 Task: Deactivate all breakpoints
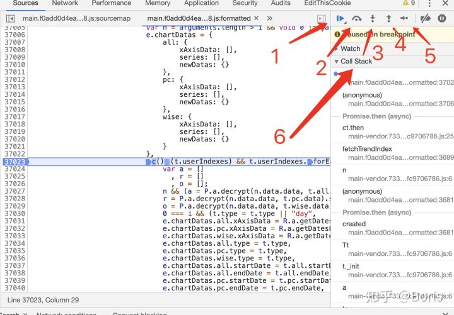[x=426, y=18]
